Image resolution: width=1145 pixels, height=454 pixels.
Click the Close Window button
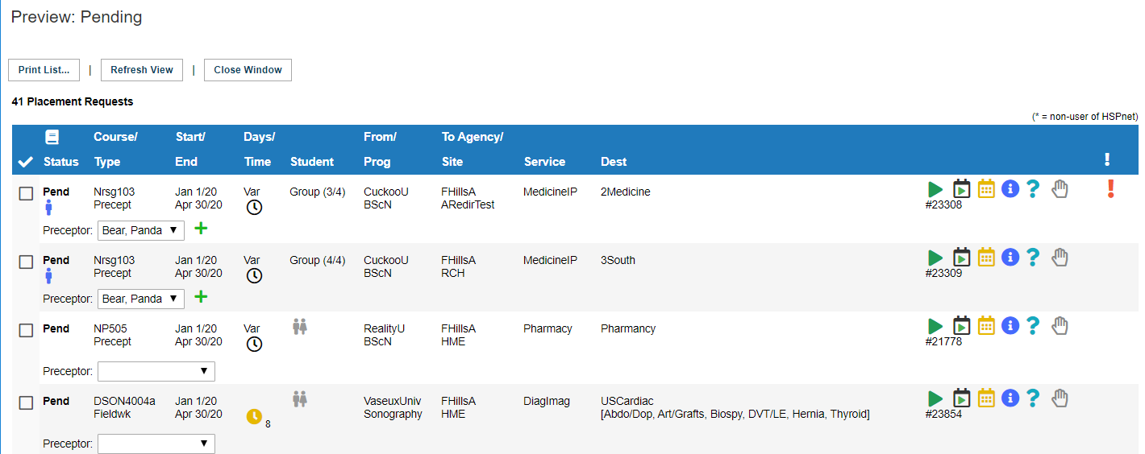click(248, 70)
